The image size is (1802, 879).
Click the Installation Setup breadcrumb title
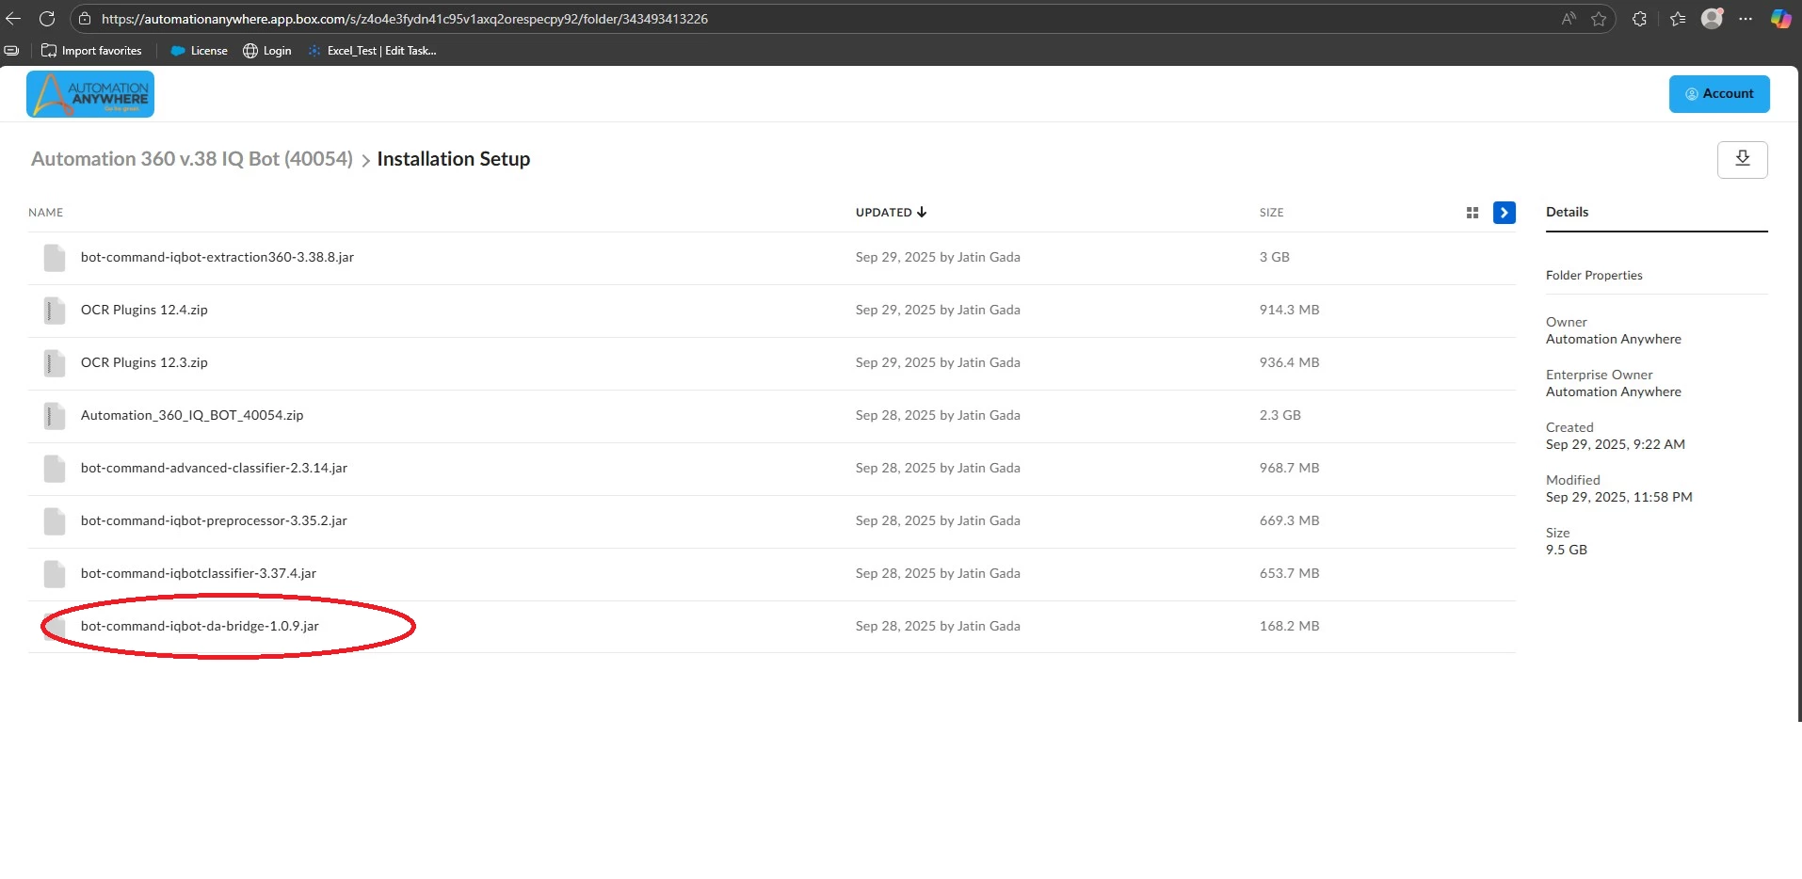coord(454,159)
